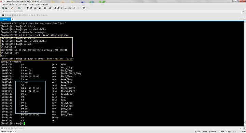Open the 파일(F) File menu
This screenshot has height=133, width=246.
pyautogui.click(x=5, y=4)
